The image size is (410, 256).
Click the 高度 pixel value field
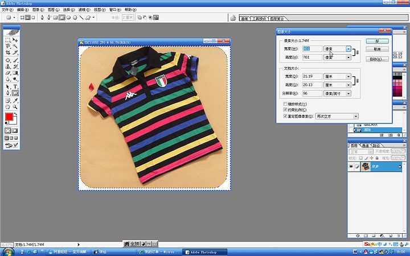coord(312,57)
